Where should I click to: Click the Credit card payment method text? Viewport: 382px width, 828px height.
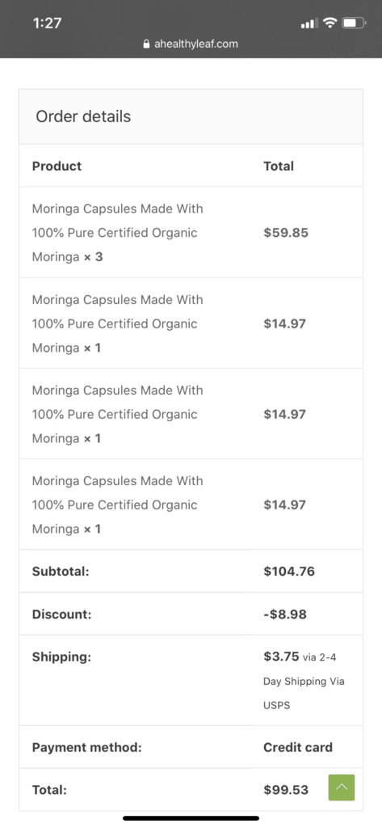(x=298, y=747)
